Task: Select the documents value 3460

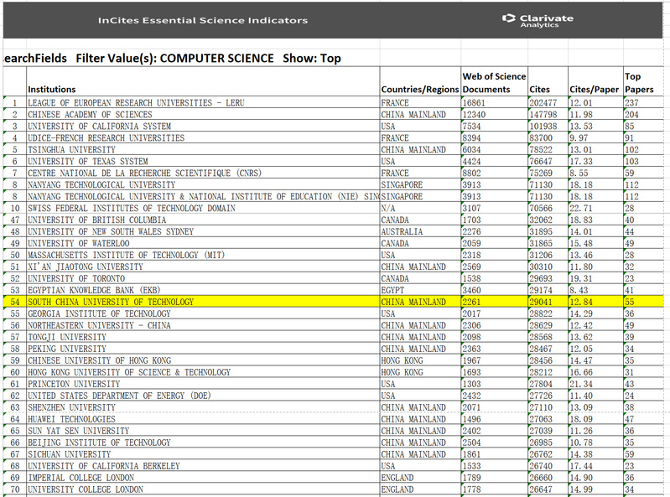Action: [x=495, y=290]
